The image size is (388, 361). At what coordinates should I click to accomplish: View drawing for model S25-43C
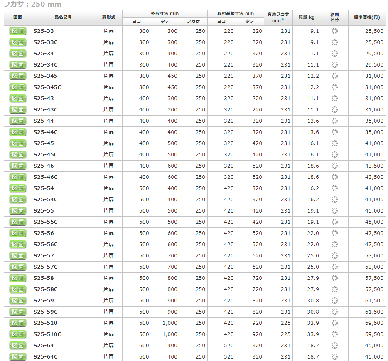coord(18,110)
